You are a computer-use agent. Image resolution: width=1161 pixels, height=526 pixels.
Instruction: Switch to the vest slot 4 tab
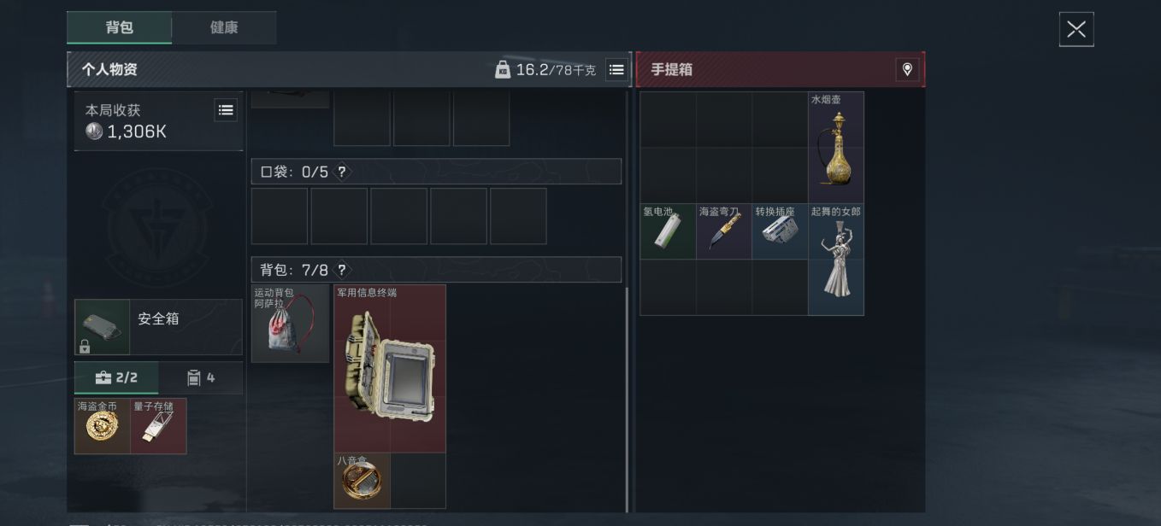(x=201, y=377)
